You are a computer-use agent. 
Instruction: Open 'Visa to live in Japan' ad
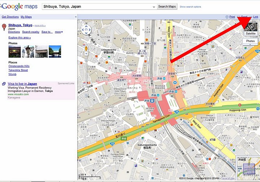pyautogui.click(x=22, y=84)
